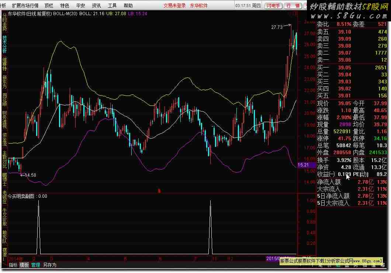Click the 净流入额 row
391x273 pixels.
pos(352,182)
